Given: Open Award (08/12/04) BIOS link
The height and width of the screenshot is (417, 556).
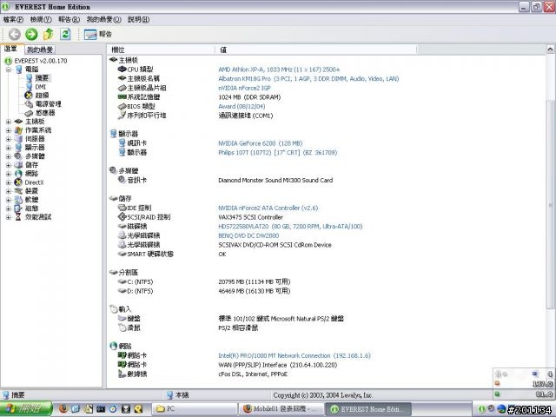Looking at the screenshot, I should pyautogui.click(x=242, y=106).
